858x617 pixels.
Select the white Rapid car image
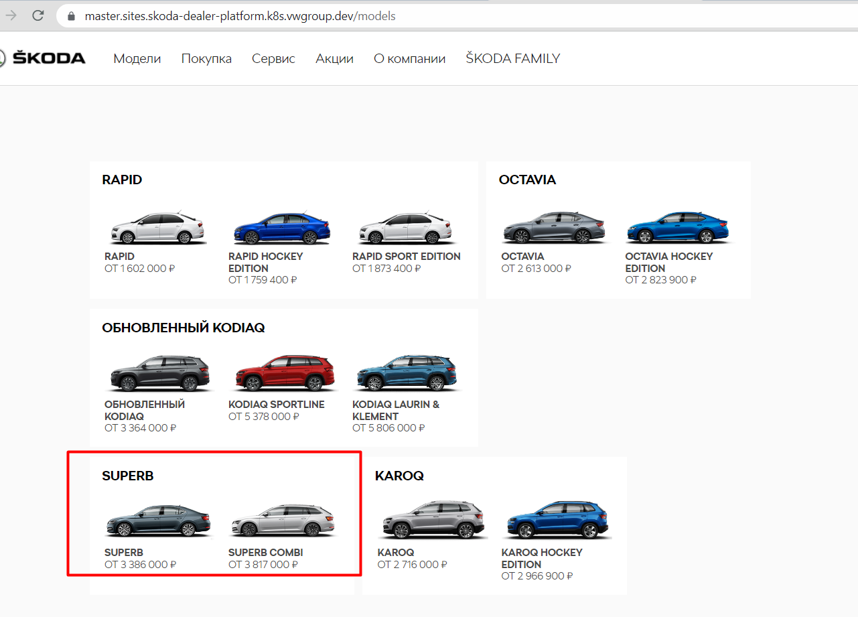coord(157,228)
